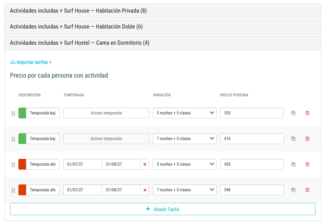Open the variation dropdown for the 320 rate
Screen dimensions: 326x222
tap(184, 113)
